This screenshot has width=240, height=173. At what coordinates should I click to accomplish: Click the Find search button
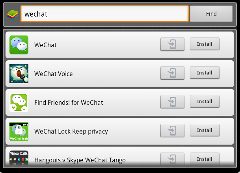coord(211,14)
